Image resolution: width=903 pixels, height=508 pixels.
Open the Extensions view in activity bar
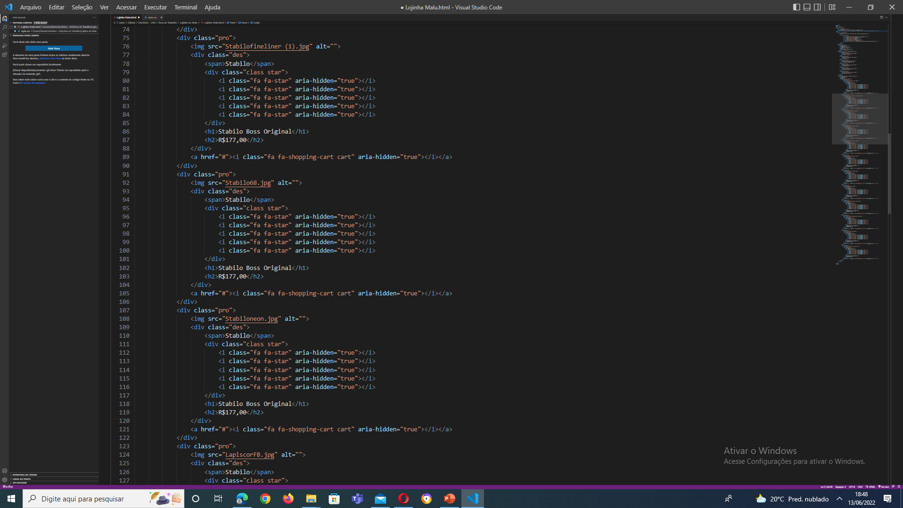tap(5, 55)
